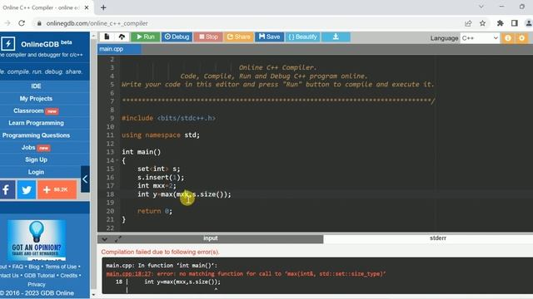Open the Language C++ dropdown
This screenshot has height=299, width=533.
pyautogui.click(x=480, y=38)
